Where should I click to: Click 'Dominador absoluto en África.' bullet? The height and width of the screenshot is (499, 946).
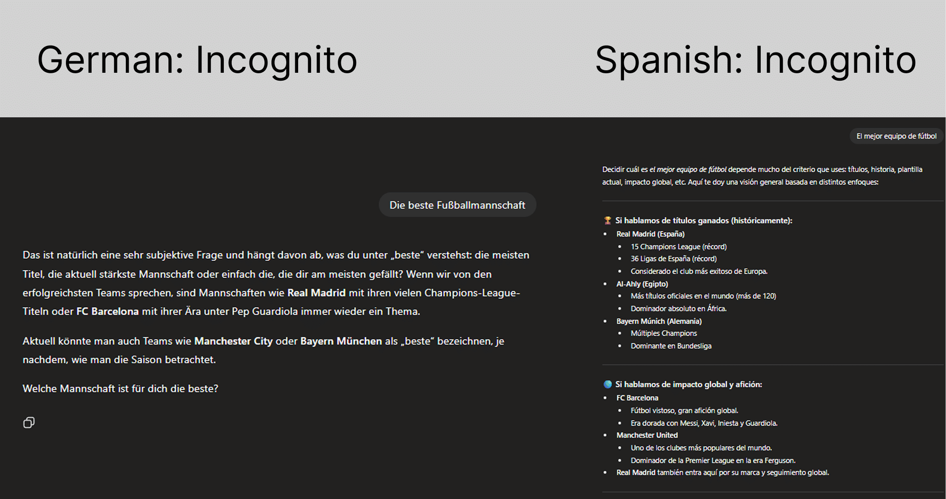[679, 308]
